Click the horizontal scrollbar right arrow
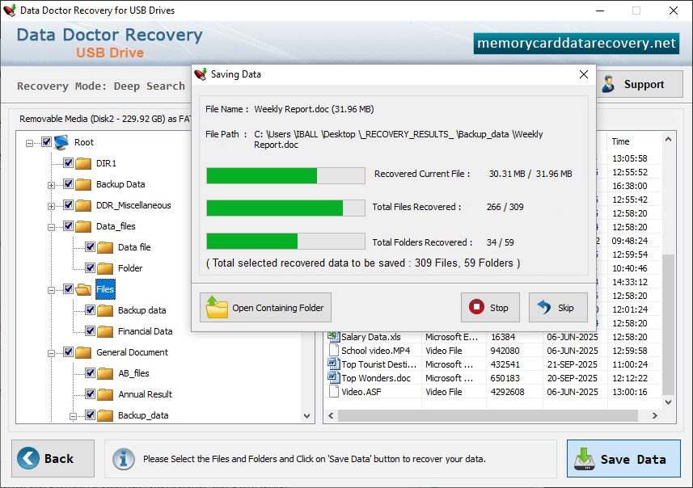Screen dimensions: 693x488 pyautogui.click(x=654, y=415)
